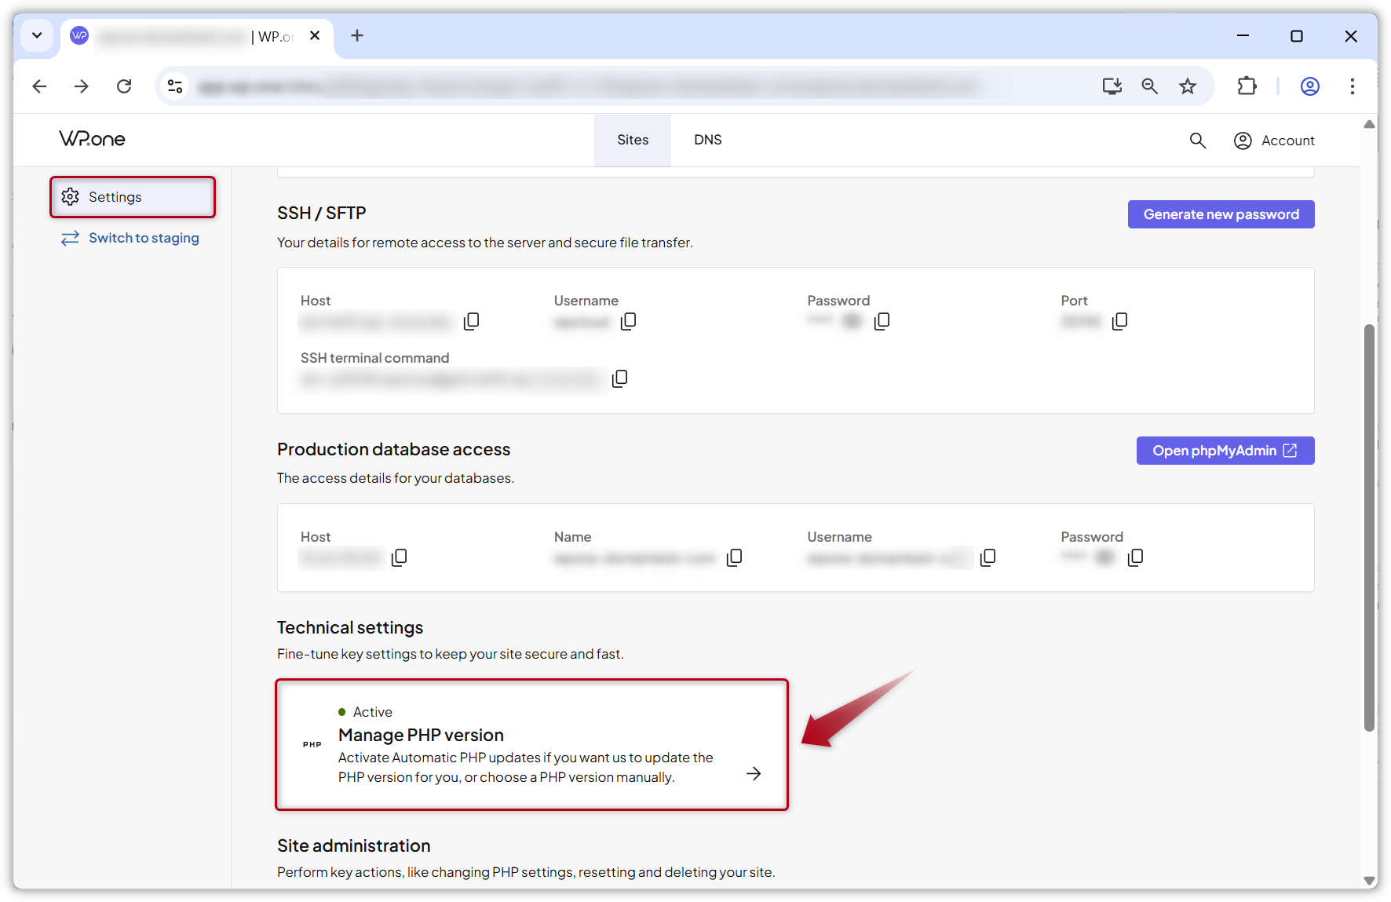1391x902 pixels.
Task: Open the browser tab search chevron
Action: click(36, 35)
